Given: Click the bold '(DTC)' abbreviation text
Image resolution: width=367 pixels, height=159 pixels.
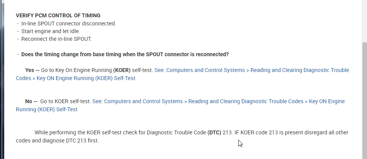Looking at the screenshot, I should point(214,132).
